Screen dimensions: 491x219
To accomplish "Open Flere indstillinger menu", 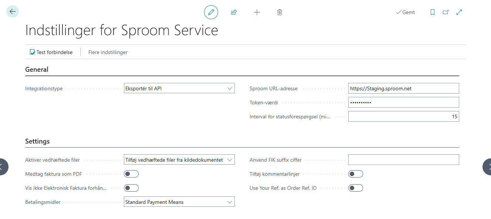I will pyautogui.click(x=108, y=52).
